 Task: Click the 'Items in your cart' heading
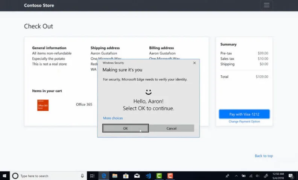[x=47, y=91]
